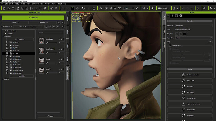Collapse the Expression tree section

[3, 36]
